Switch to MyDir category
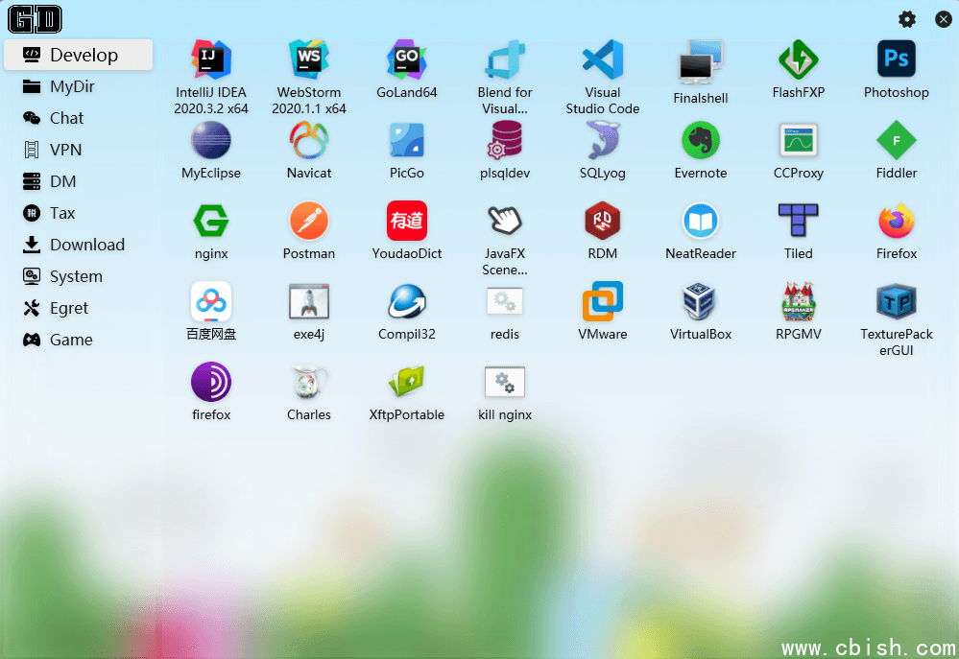This screenshot has width=959, height=659. [x=79, y=86]
